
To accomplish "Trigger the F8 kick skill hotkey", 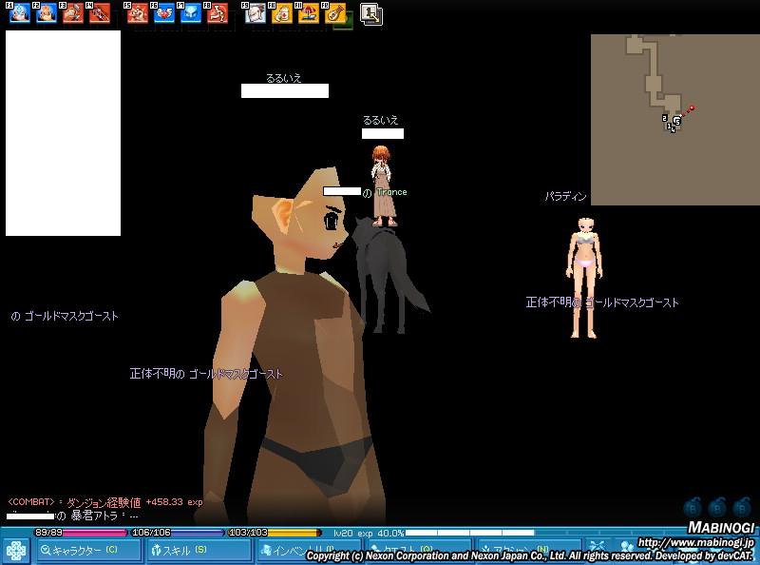I will [x=218, y=13].
